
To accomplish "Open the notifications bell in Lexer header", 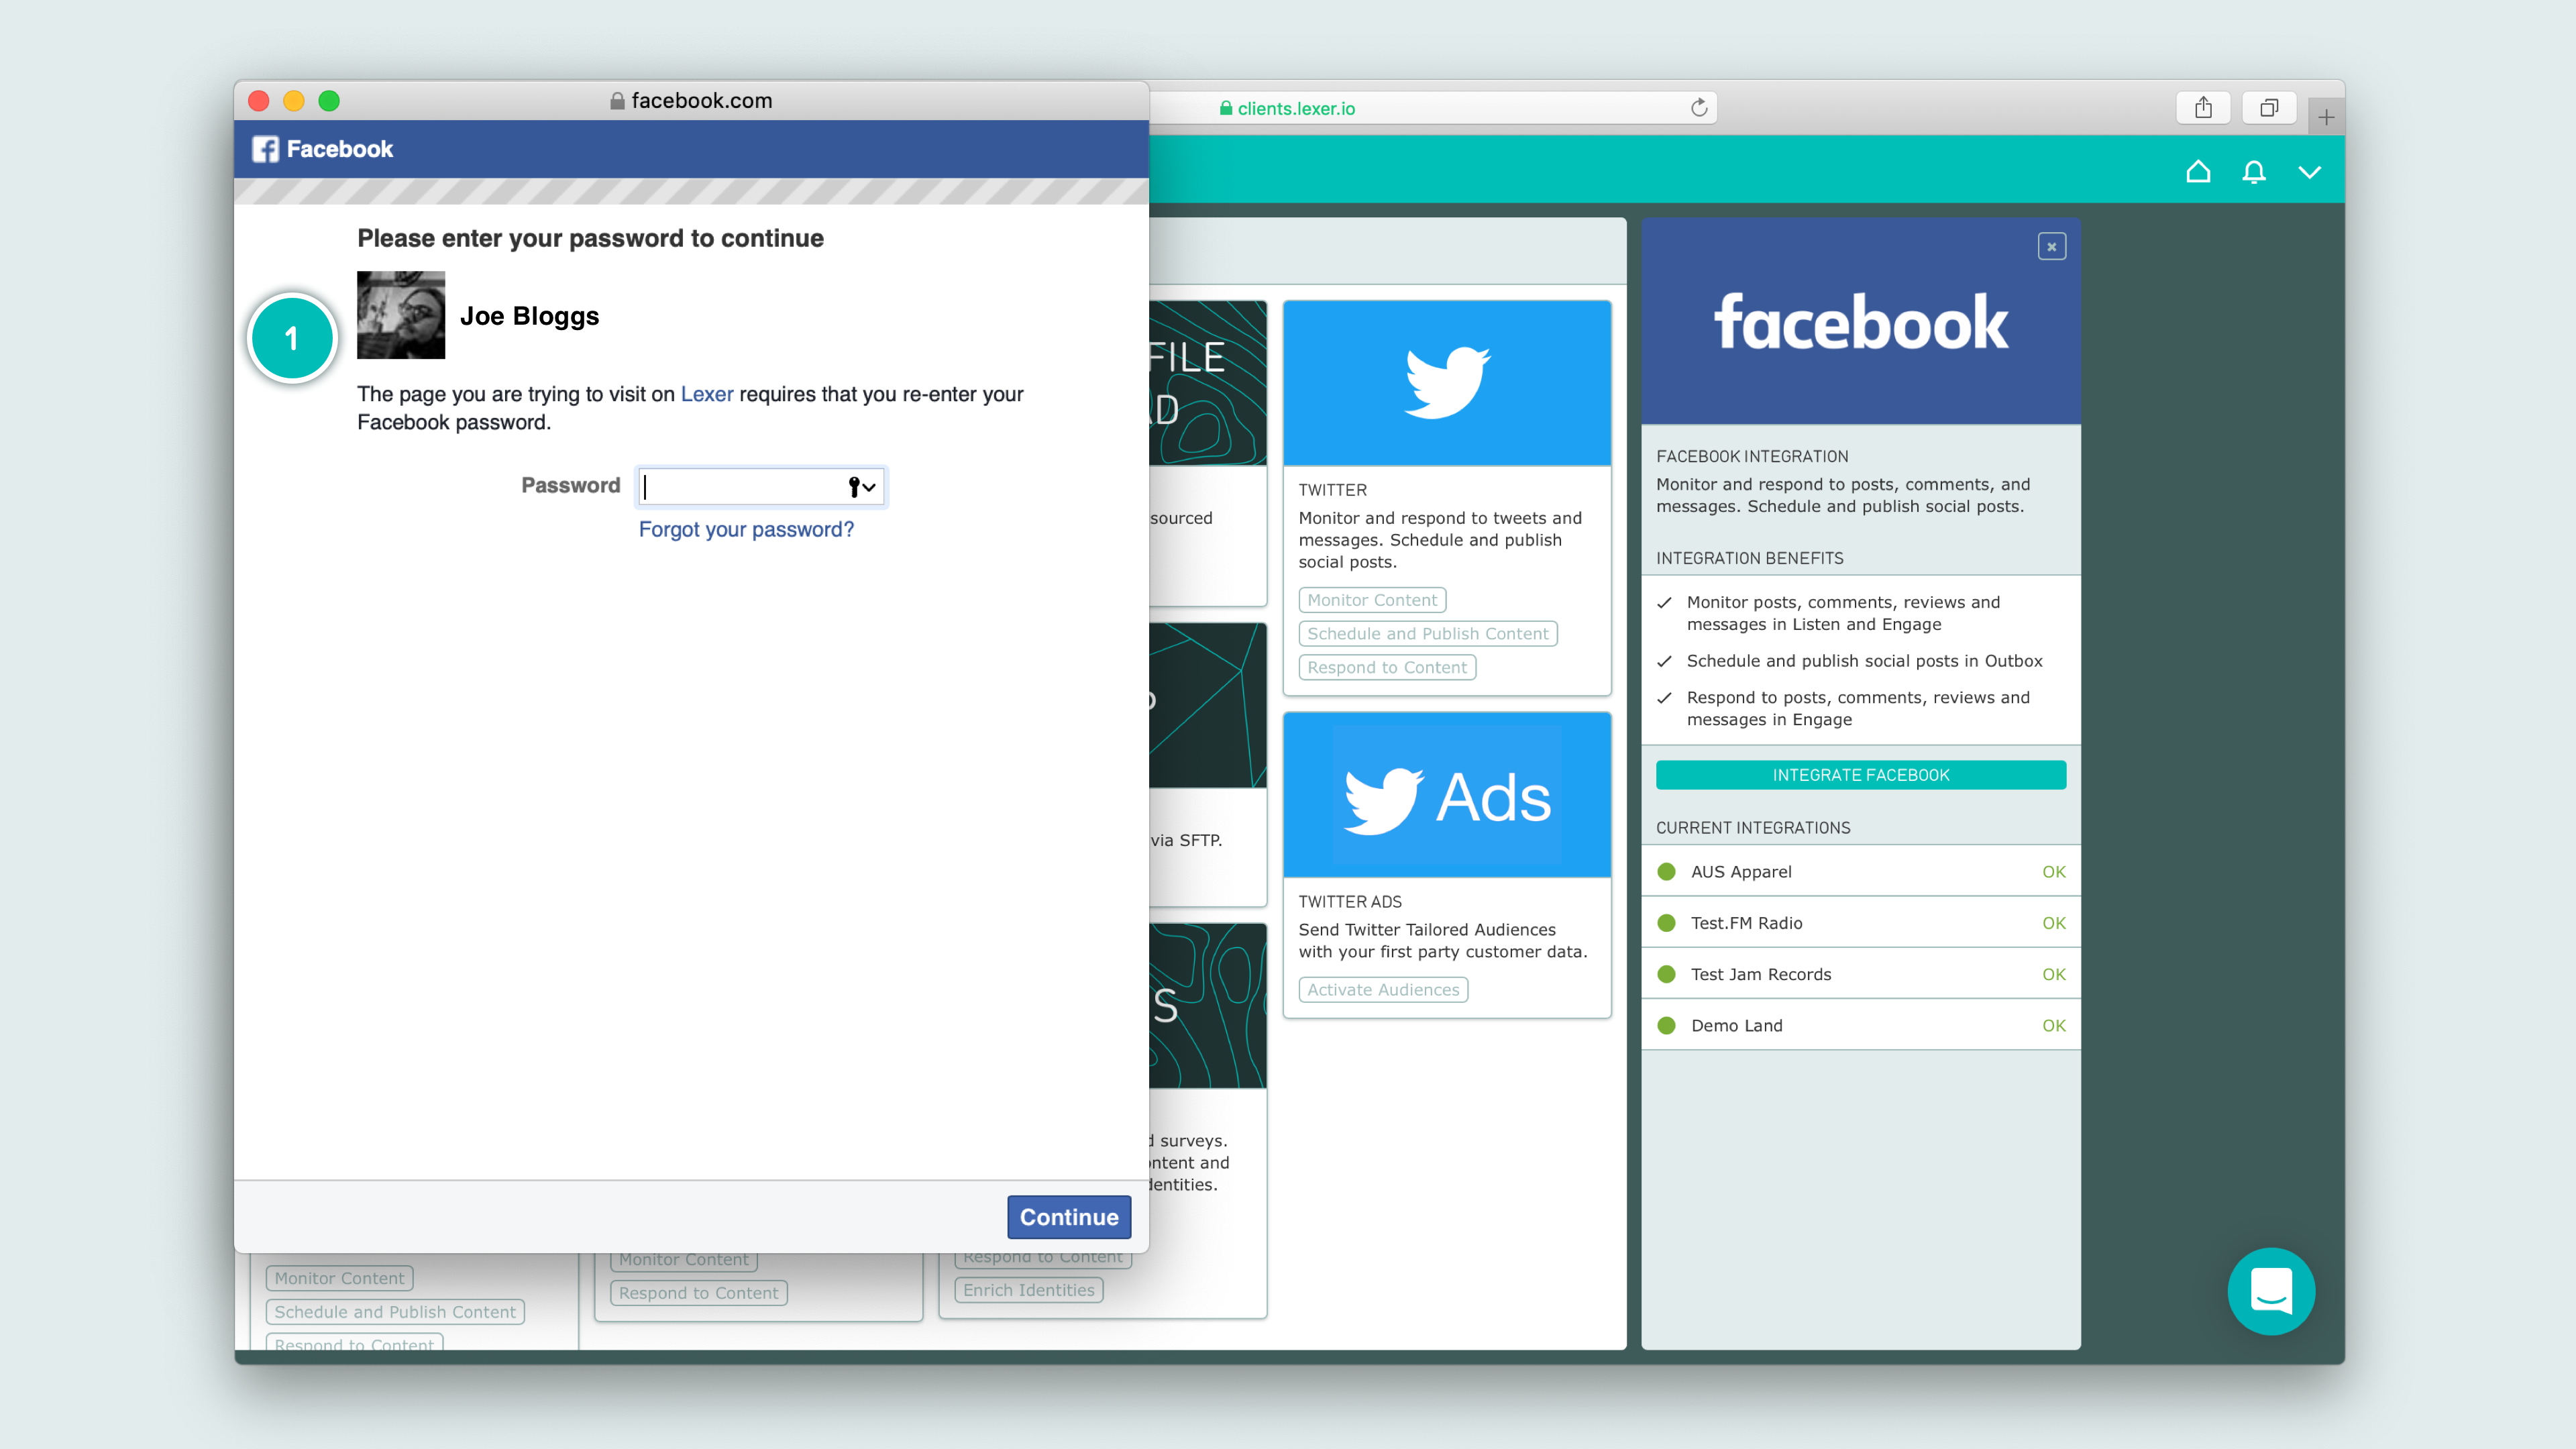I will [2254, 172].
